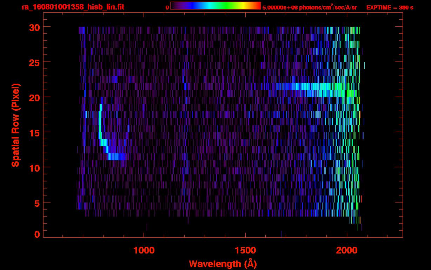Click the y-axis tick label 0
The width and height of the screenshot is (431, 270).
pos(38,234)
